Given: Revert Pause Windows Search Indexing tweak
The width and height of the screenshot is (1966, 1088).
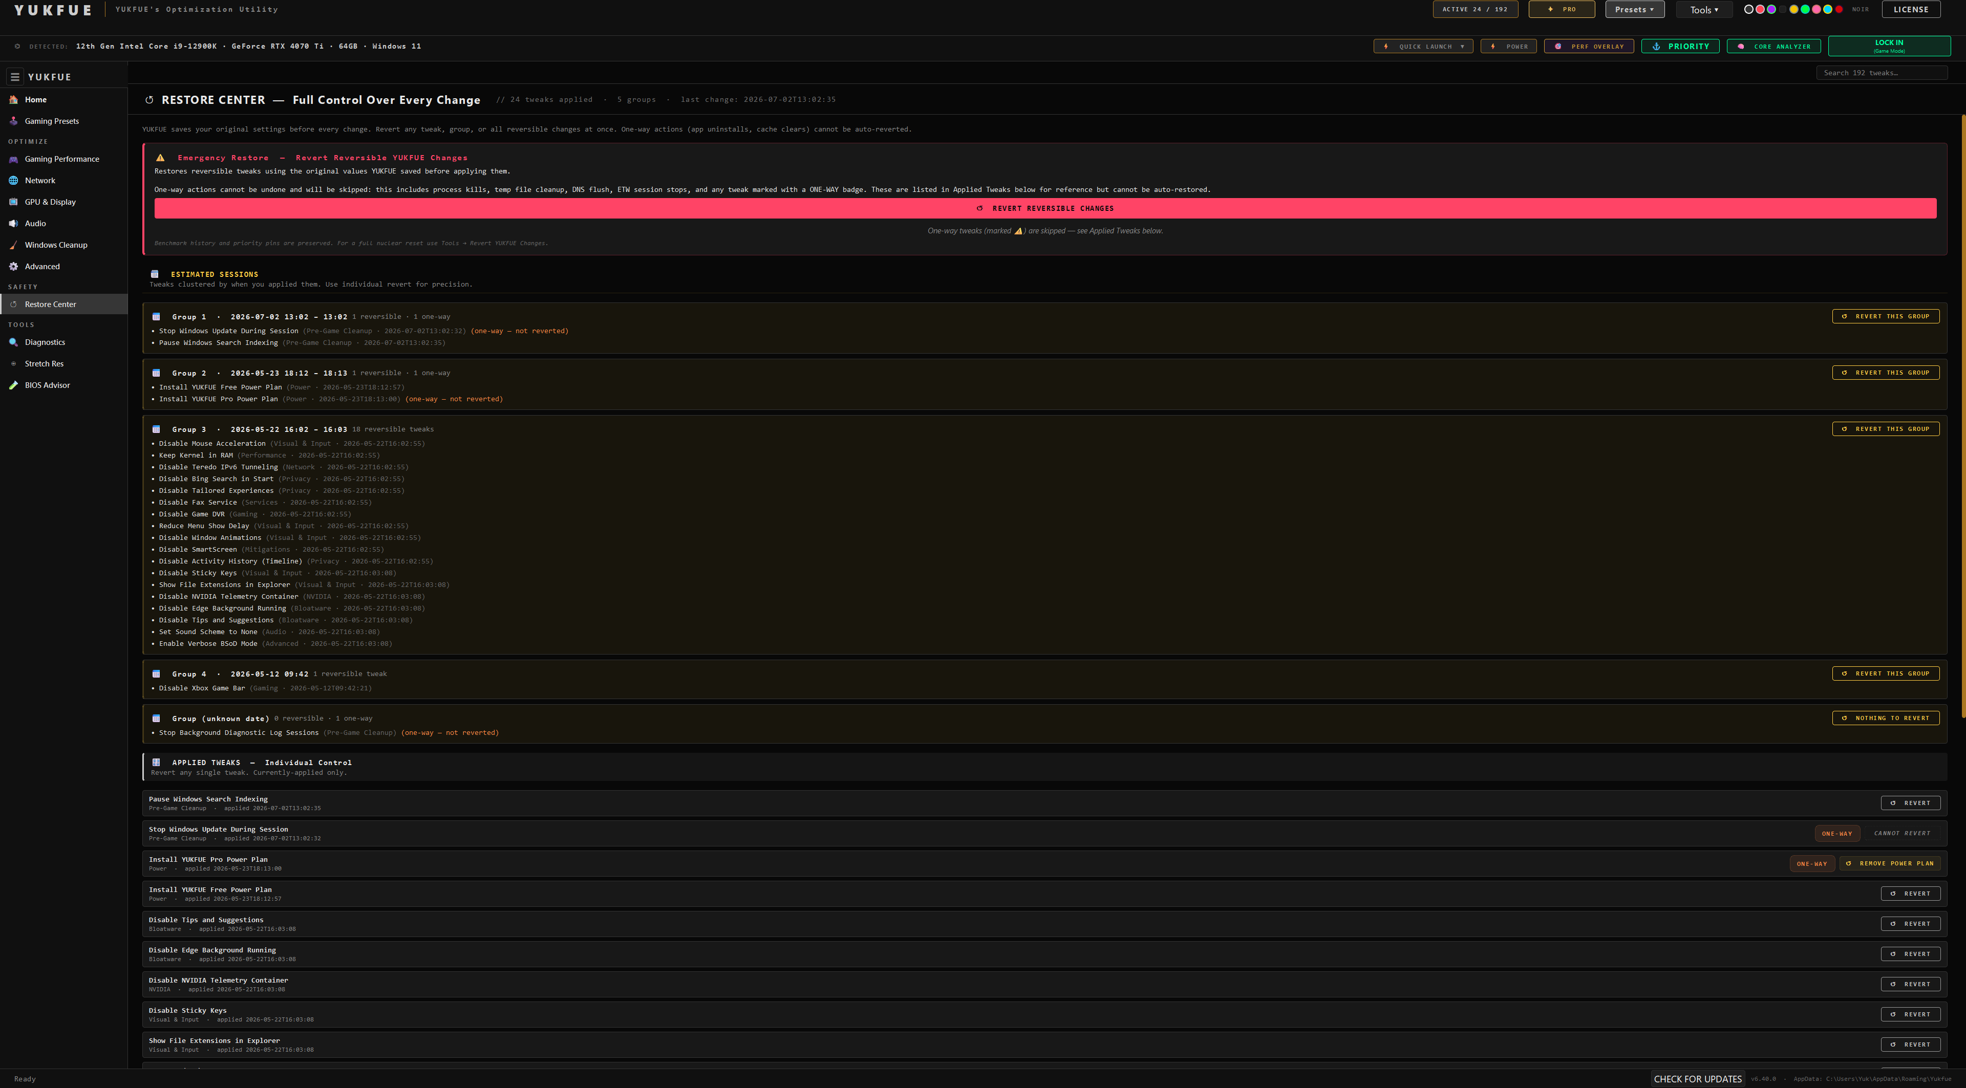Looking at the screenshot, I should tap(1910, 802).
